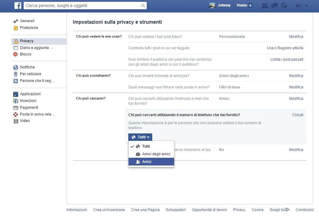This screenshot has width=319, height=216.
Task: Select Amici option in the dropdown
Action: click(151, 162)
